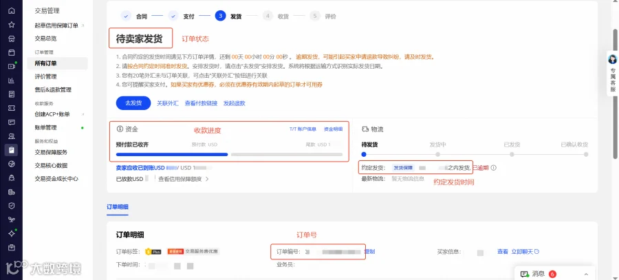Click the 查看付款链接 link
619x280 pixels.
click(201, 103)
